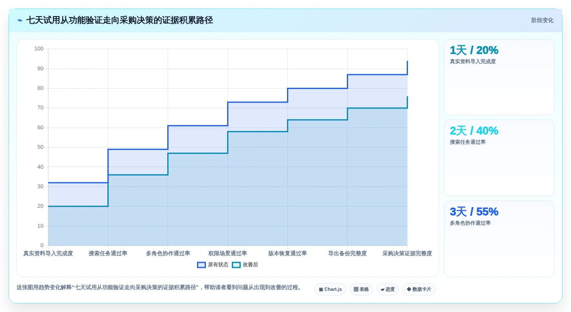Viewport: 571px width, 312px height.
Task: Click the 搜索任务通过率 caption in the second card
Action: 467,142
